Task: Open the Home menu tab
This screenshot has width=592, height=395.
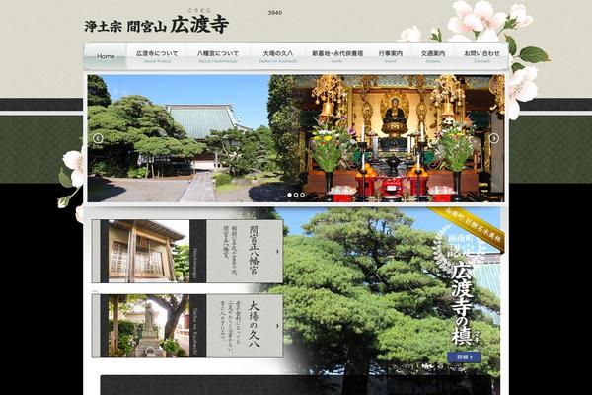Action: click(x=106, y=56)
